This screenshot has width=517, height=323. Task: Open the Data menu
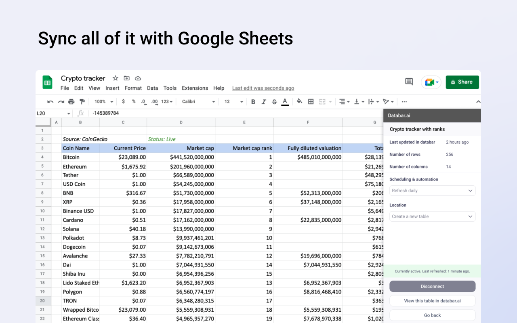tap(152, 88)
